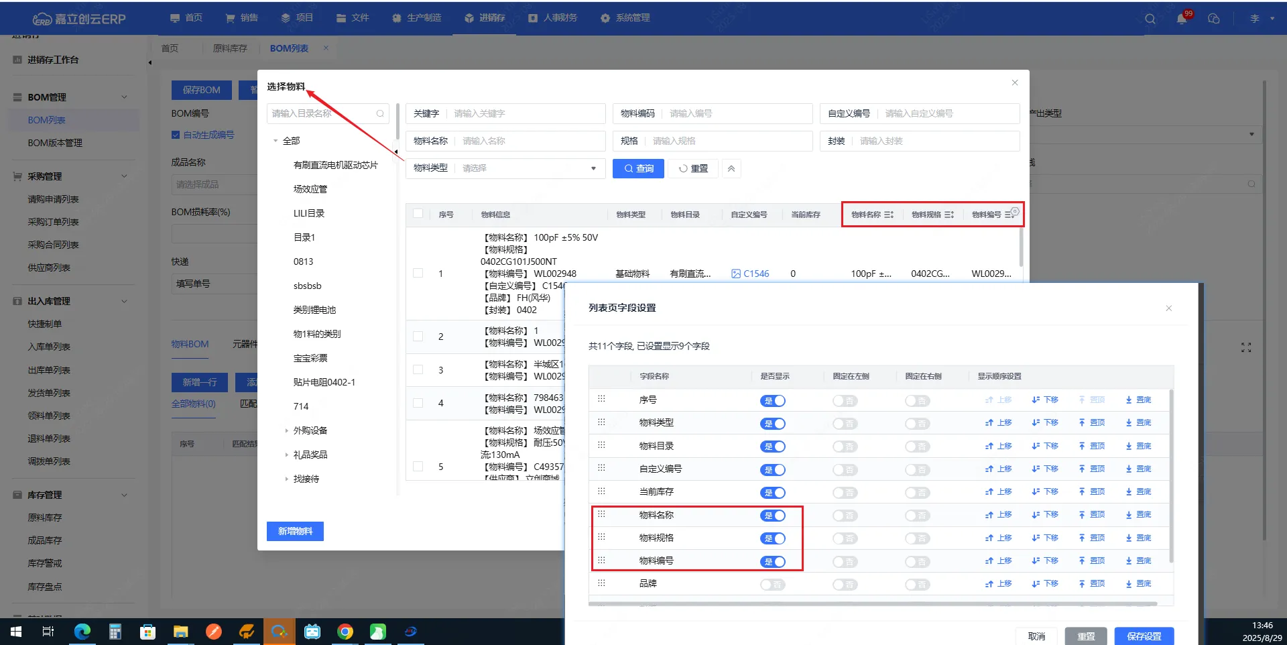The height and width of the screenshot is (645, 1287).
Task: Click the fullscreen expand icon on right
Action: tap(1246, 347)
